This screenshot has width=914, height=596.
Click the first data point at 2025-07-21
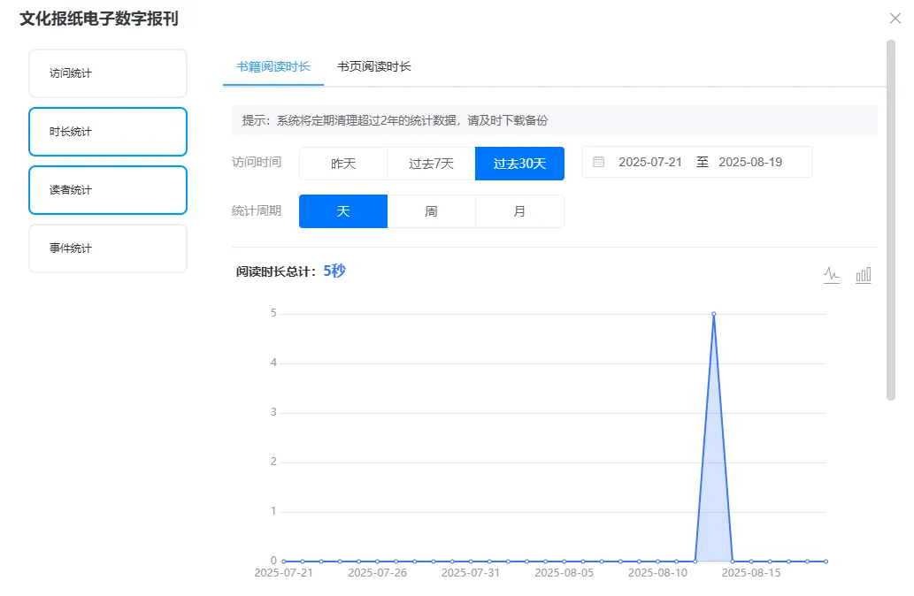[x=284, y=561]
